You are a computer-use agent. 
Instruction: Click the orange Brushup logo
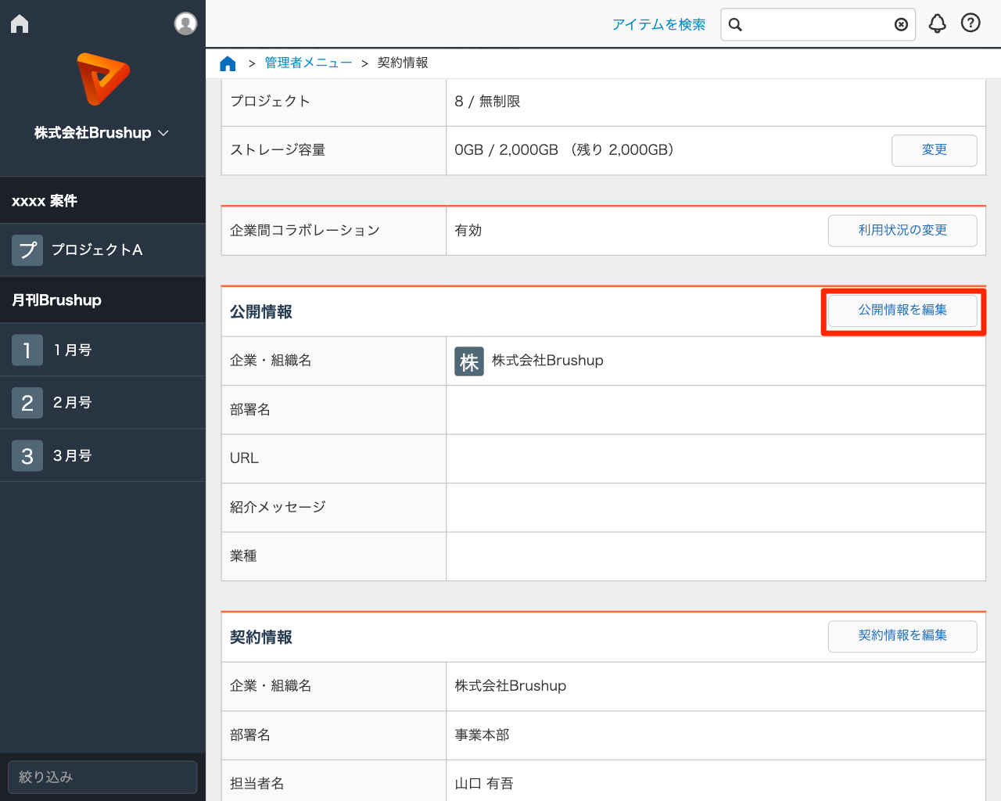tap(102, 78)
